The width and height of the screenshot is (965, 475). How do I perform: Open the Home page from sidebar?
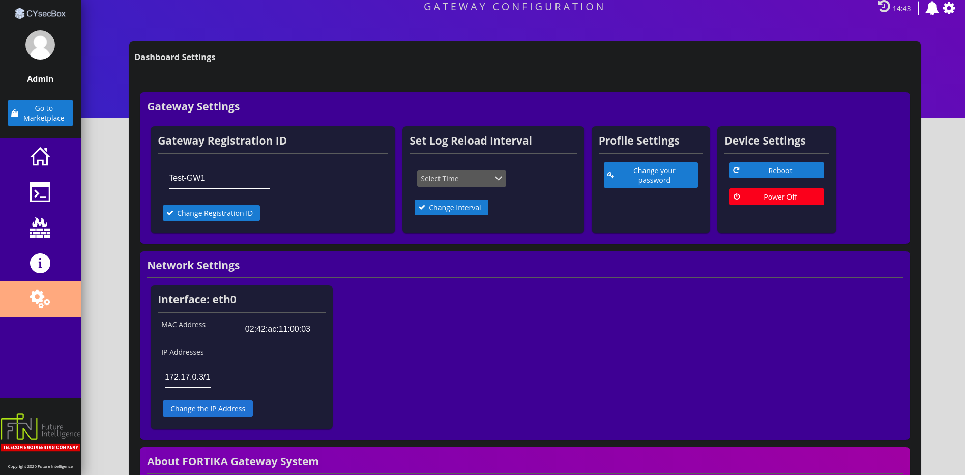(40, 156)
